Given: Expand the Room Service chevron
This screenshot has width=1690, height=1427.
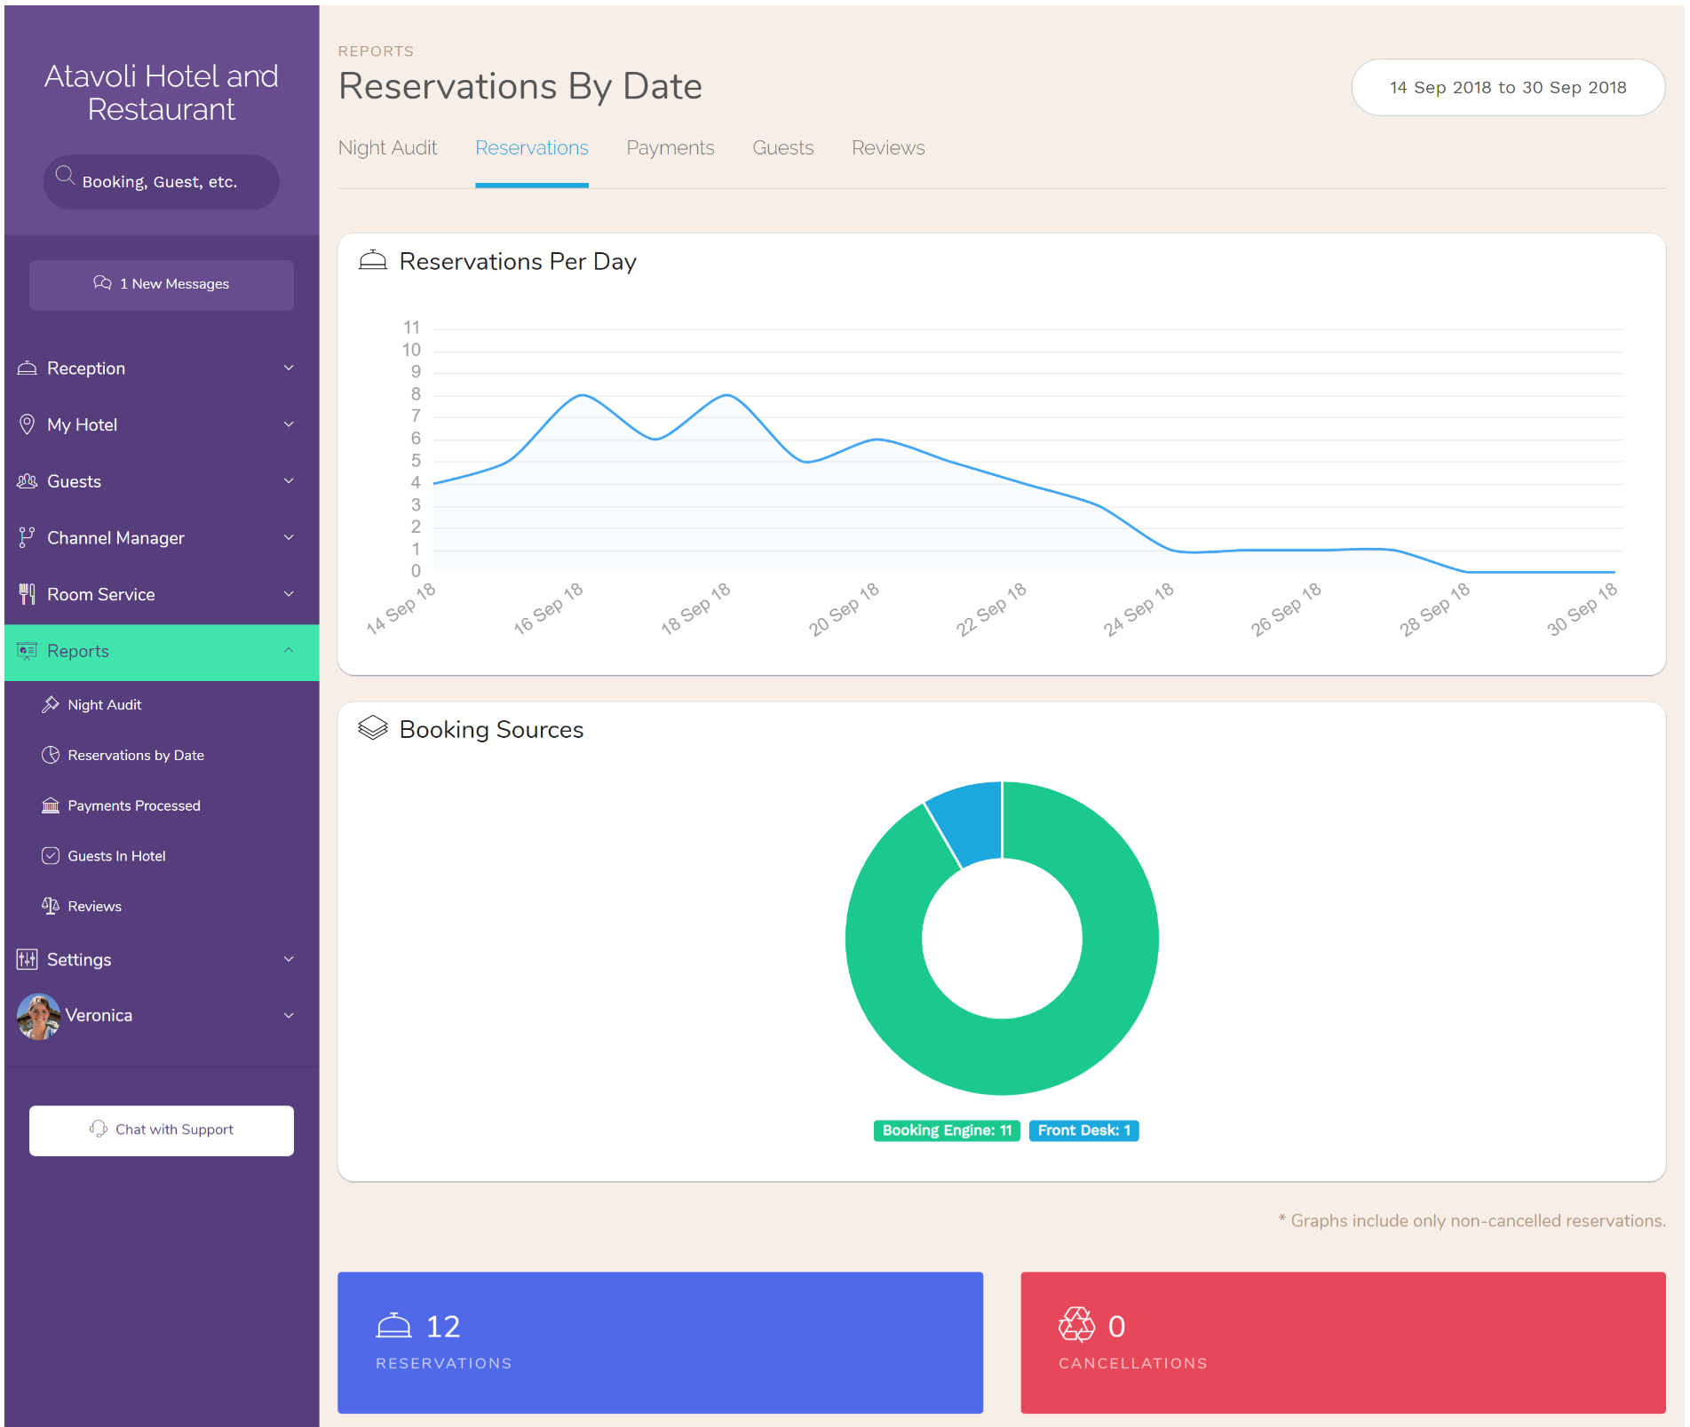Looking at the screenshot, I should point(289,594).
